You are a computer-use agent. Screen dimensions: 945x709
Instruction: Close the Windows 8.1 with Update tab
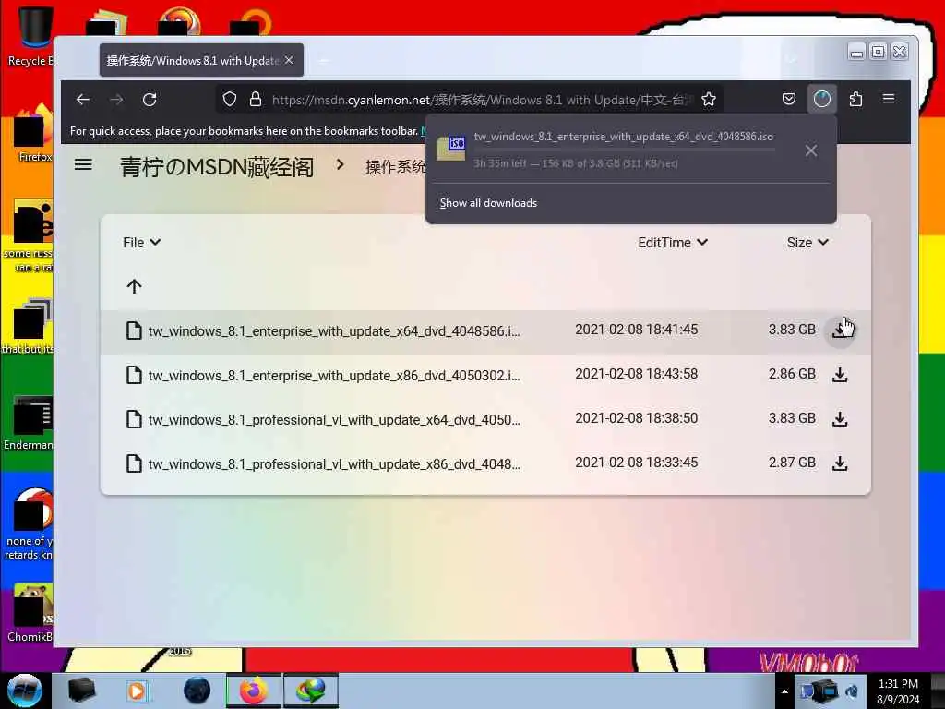coord(289,60)
